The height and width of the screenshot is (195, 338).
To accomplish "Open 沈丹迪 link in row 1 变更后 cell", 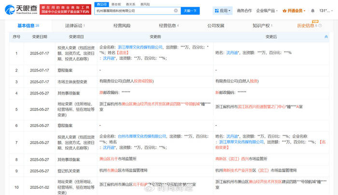I will pyautogui.click(x=232, y=52).
